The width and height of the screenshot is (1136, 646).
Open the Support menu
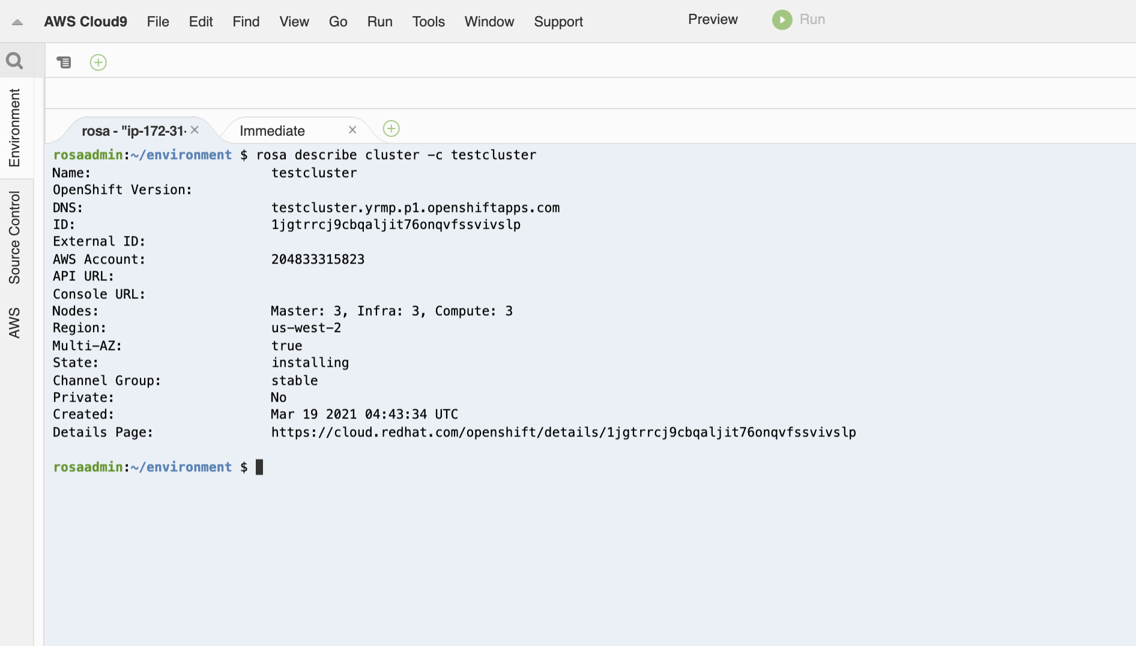pyautogui.click(x=558, y=22)
